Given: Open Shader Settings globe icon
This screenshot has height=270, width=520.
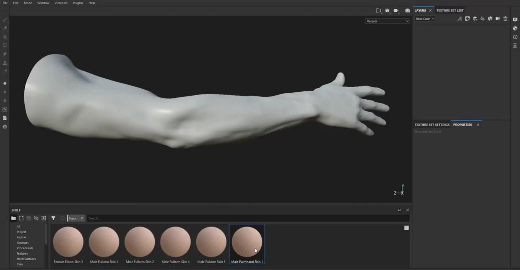Looking at the screenshot, I should pyautogui.click(x=515, y=28).
